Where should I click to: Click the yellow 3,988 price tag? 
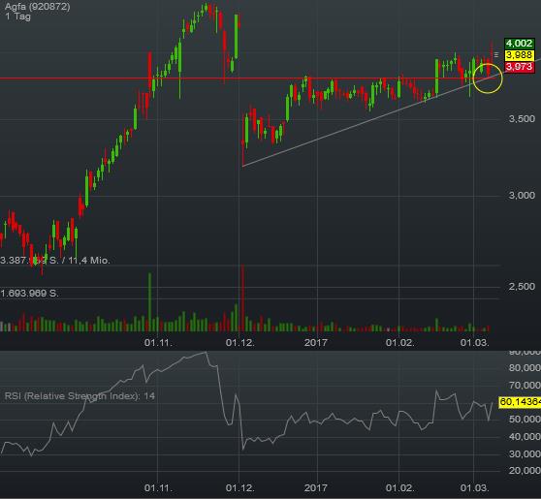coord(520,55)
